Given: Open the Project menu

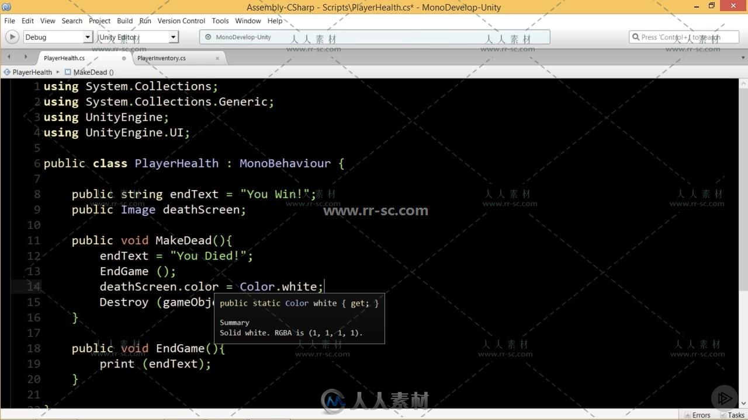Looking at the screenshot, I should click(99, 20).
